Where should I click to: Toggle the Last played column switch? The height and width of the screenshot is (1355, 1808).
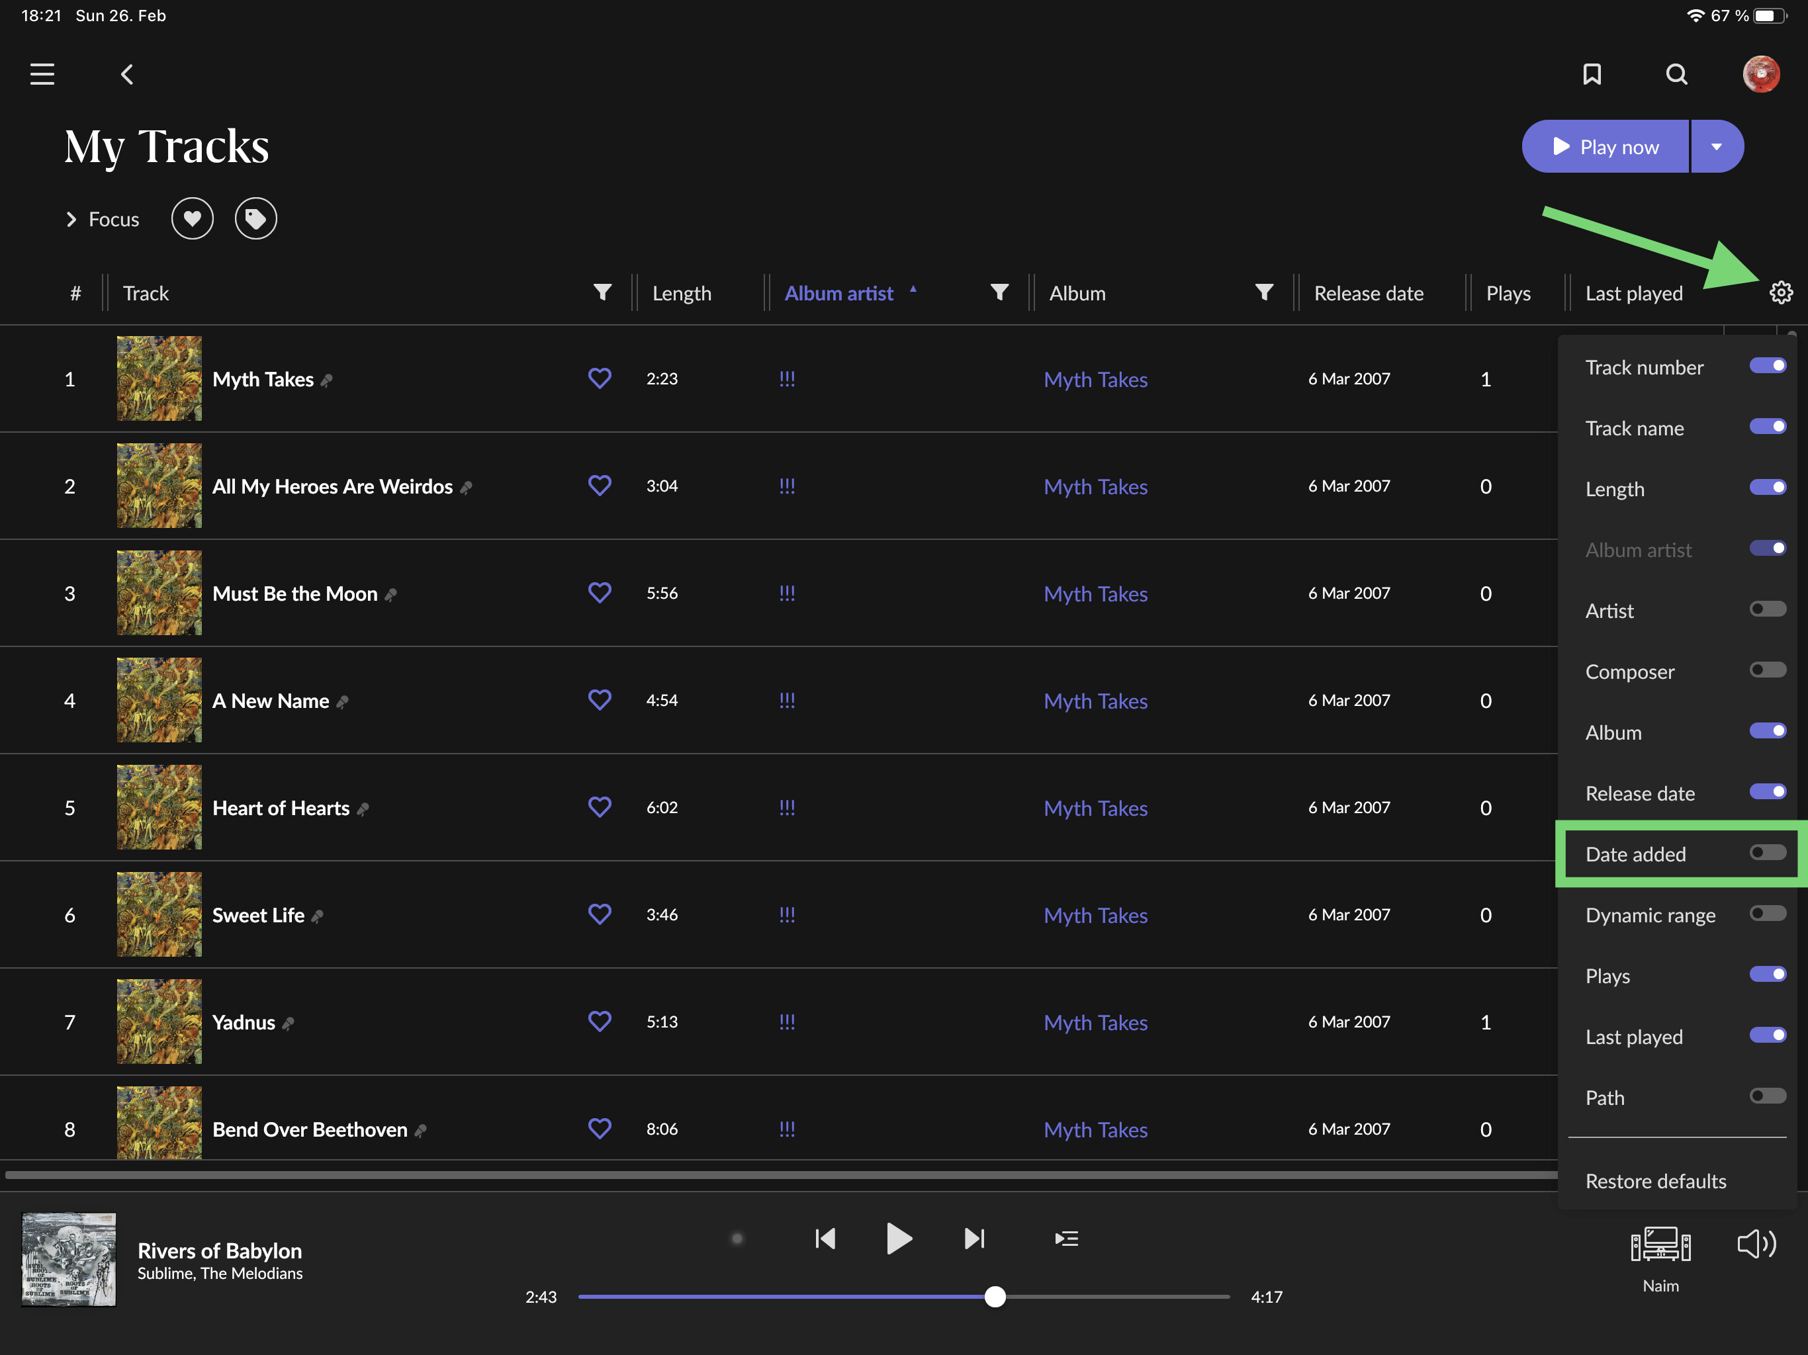point(1767,1035)
